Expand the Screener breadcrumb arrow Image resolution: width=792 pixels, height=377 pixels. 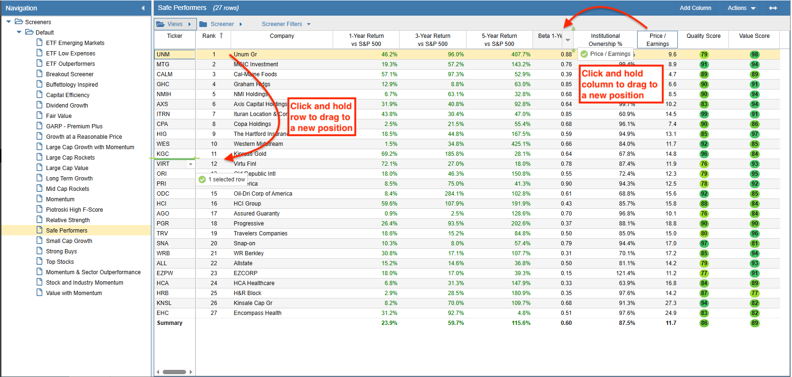click(x=241, y=24)
